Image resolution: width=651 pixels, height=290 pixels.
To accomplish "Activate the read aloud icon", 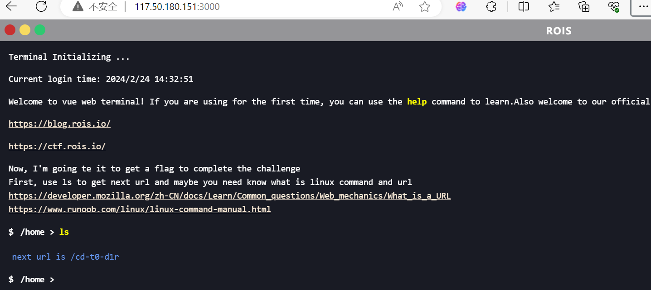I will pos(398,6).
